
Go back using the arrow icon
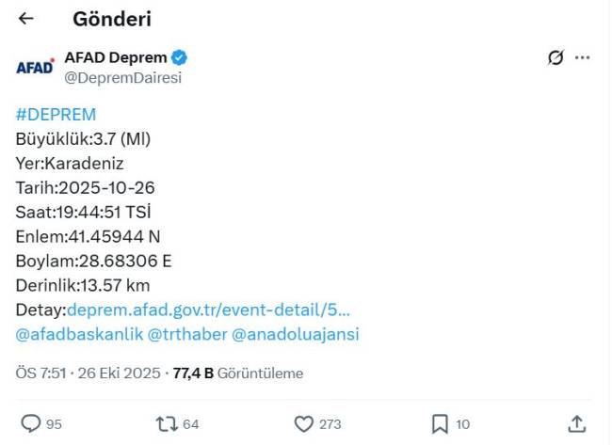(26, 19)
